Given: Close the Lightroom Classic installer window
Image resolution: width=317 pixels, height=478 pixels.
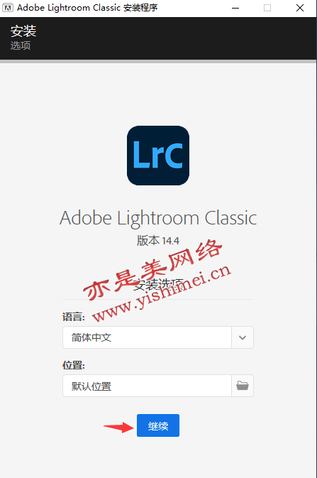Looking at the screenshot, I should [300, 8].
